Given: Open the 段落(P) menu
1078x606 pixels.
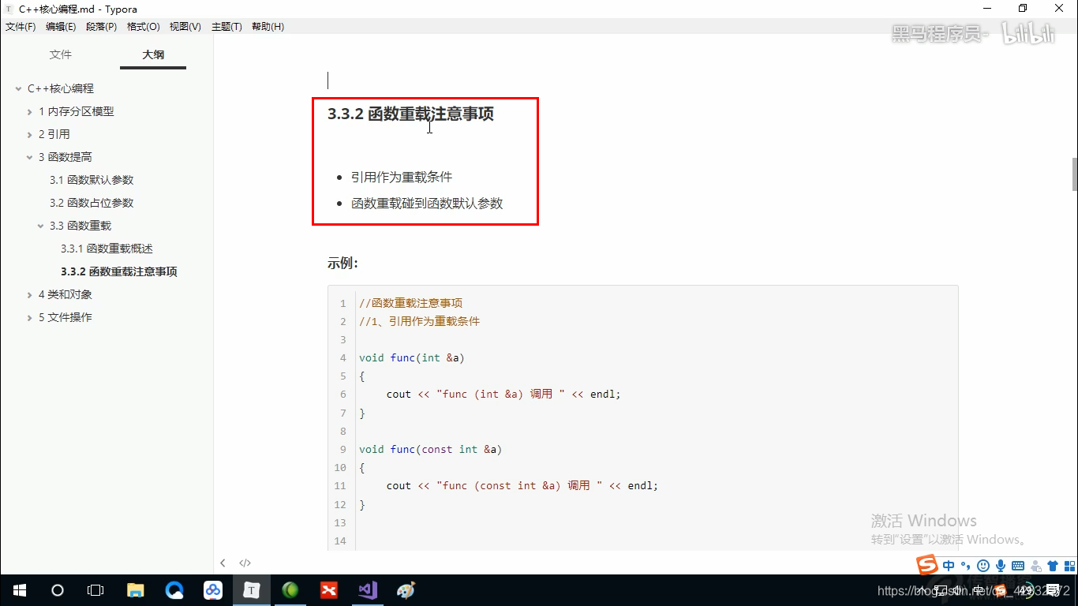Looking at the screenshot, I should coord(101,27).
